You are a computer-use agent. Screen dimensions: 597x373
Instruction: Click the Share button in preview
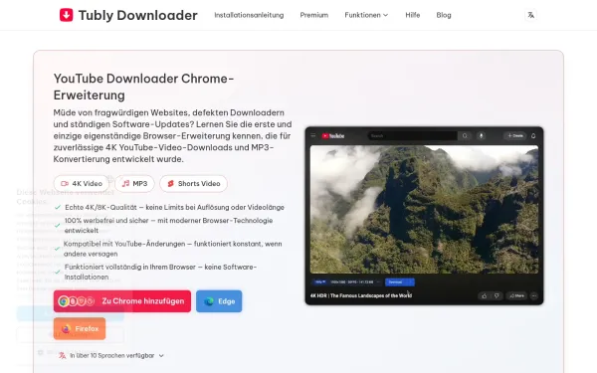(x=516, y=295)
